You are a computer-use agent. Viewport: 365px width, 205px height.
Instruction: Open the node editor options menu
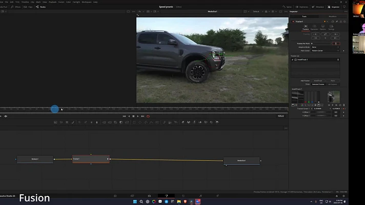[286, 128]
